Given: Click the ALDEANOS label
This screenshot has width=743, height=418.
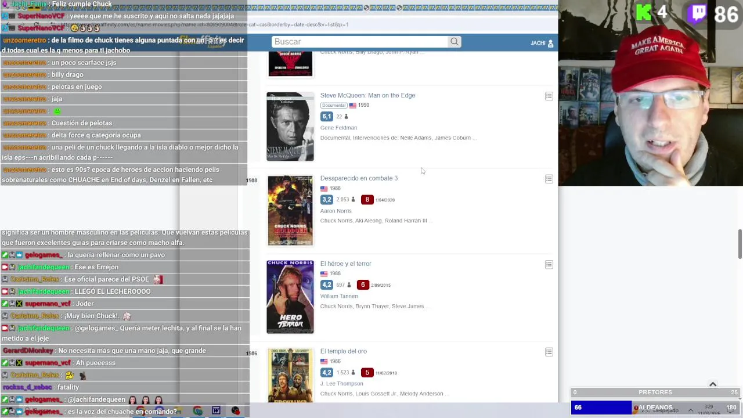Looking at the screenshot, I should pos(655,408).
